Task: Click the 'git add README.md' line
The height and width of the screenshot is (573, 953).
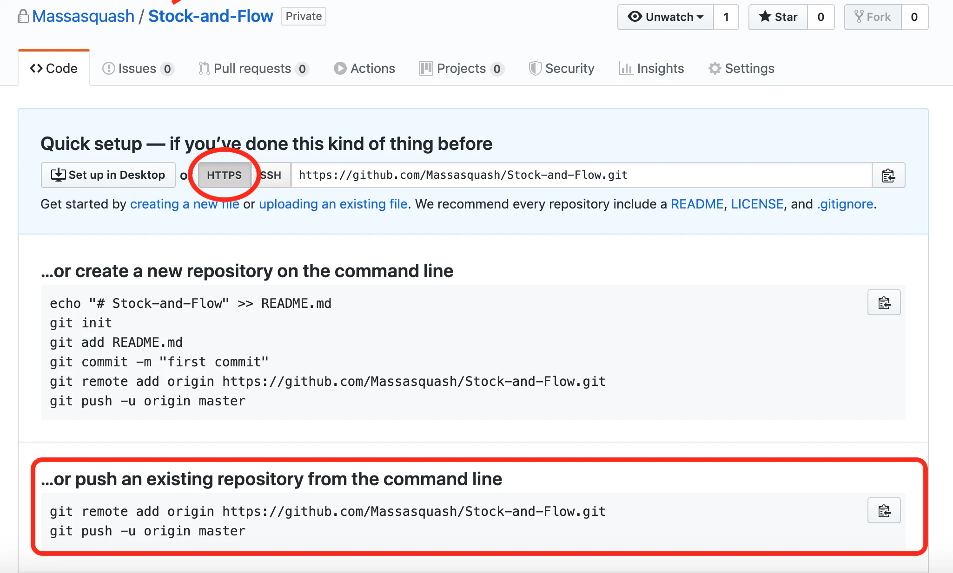Action: click(x=116, y=342)
